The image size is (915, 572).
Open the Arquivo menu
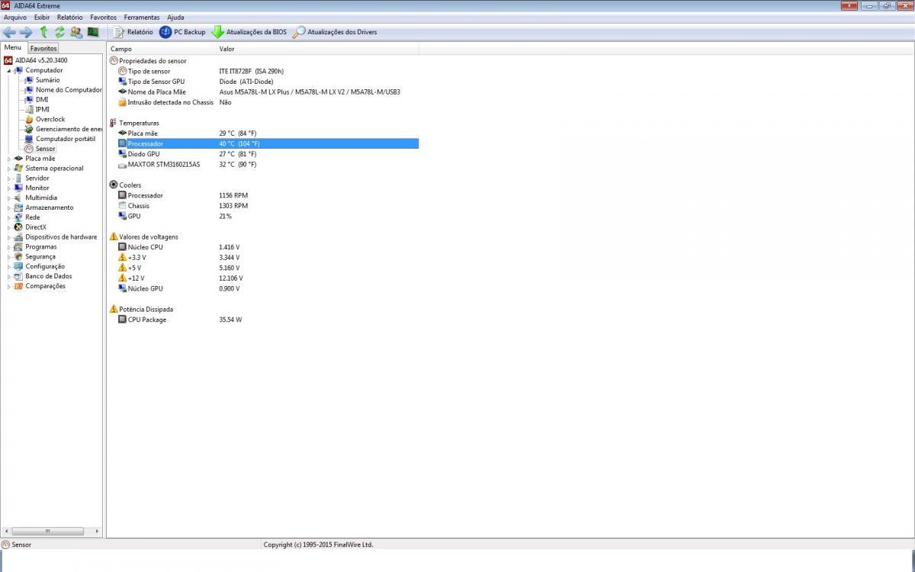[15, 17]
